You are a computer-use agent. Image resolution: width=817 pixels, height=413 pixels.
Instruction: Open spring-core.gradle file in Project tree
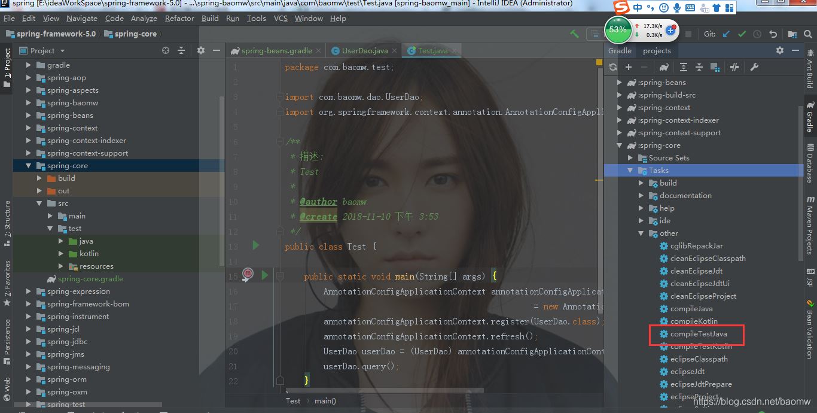pos(90,279)
